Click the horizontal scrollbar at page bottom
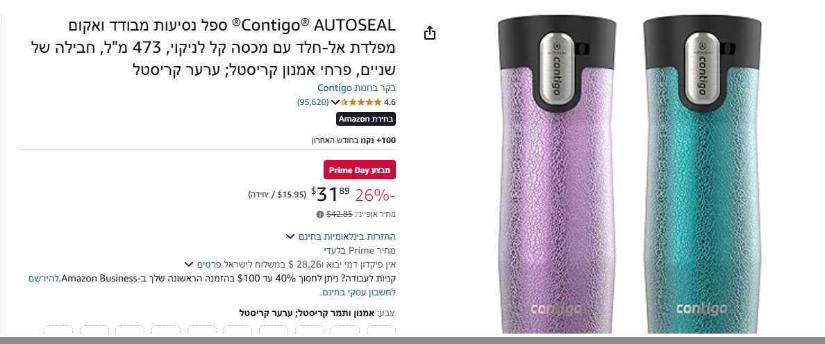The width and height of the screenshot is (825, 344). pyautogui.click(x=412, y=341)
